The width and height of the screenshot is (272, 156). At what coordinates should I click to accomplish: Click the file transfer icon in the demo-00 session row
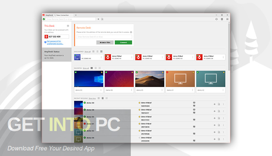[x=219, y=104]
